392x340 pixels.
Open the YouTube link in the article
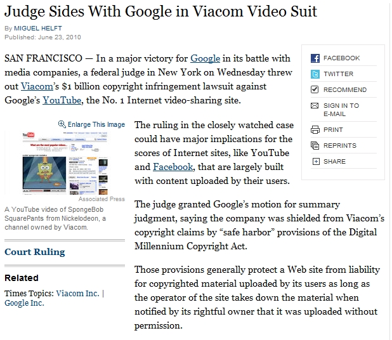tap(62, 100)
